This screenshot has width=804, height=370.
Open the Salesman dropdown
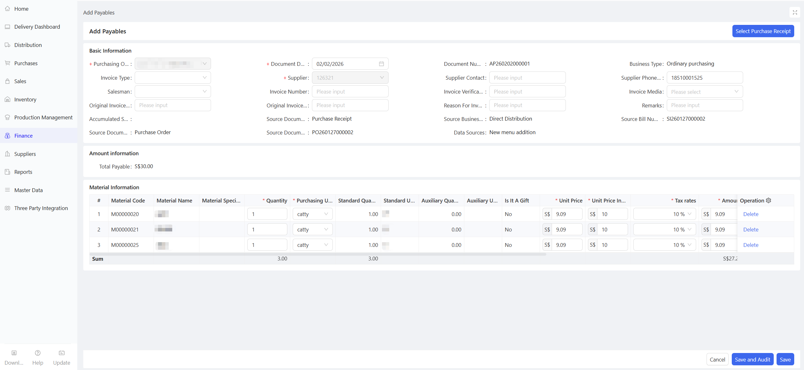[173, 92]
